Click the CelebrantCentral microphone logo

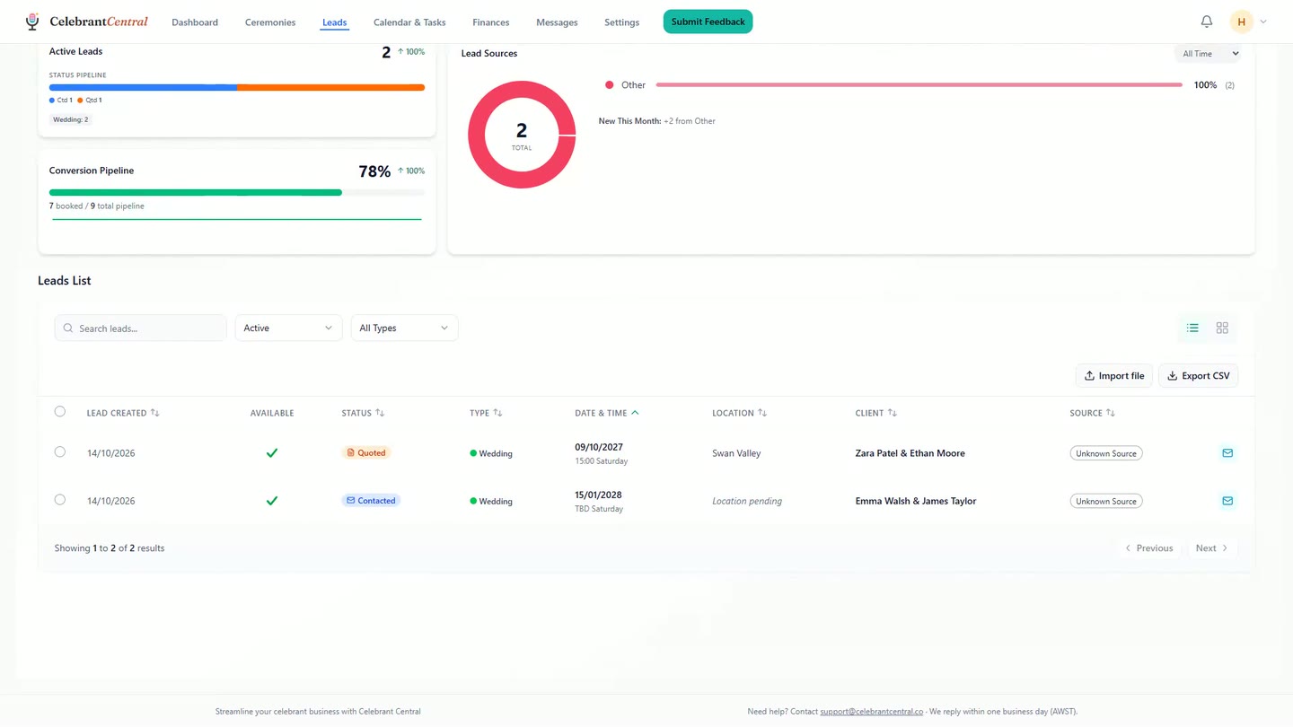tap(32, 22)
